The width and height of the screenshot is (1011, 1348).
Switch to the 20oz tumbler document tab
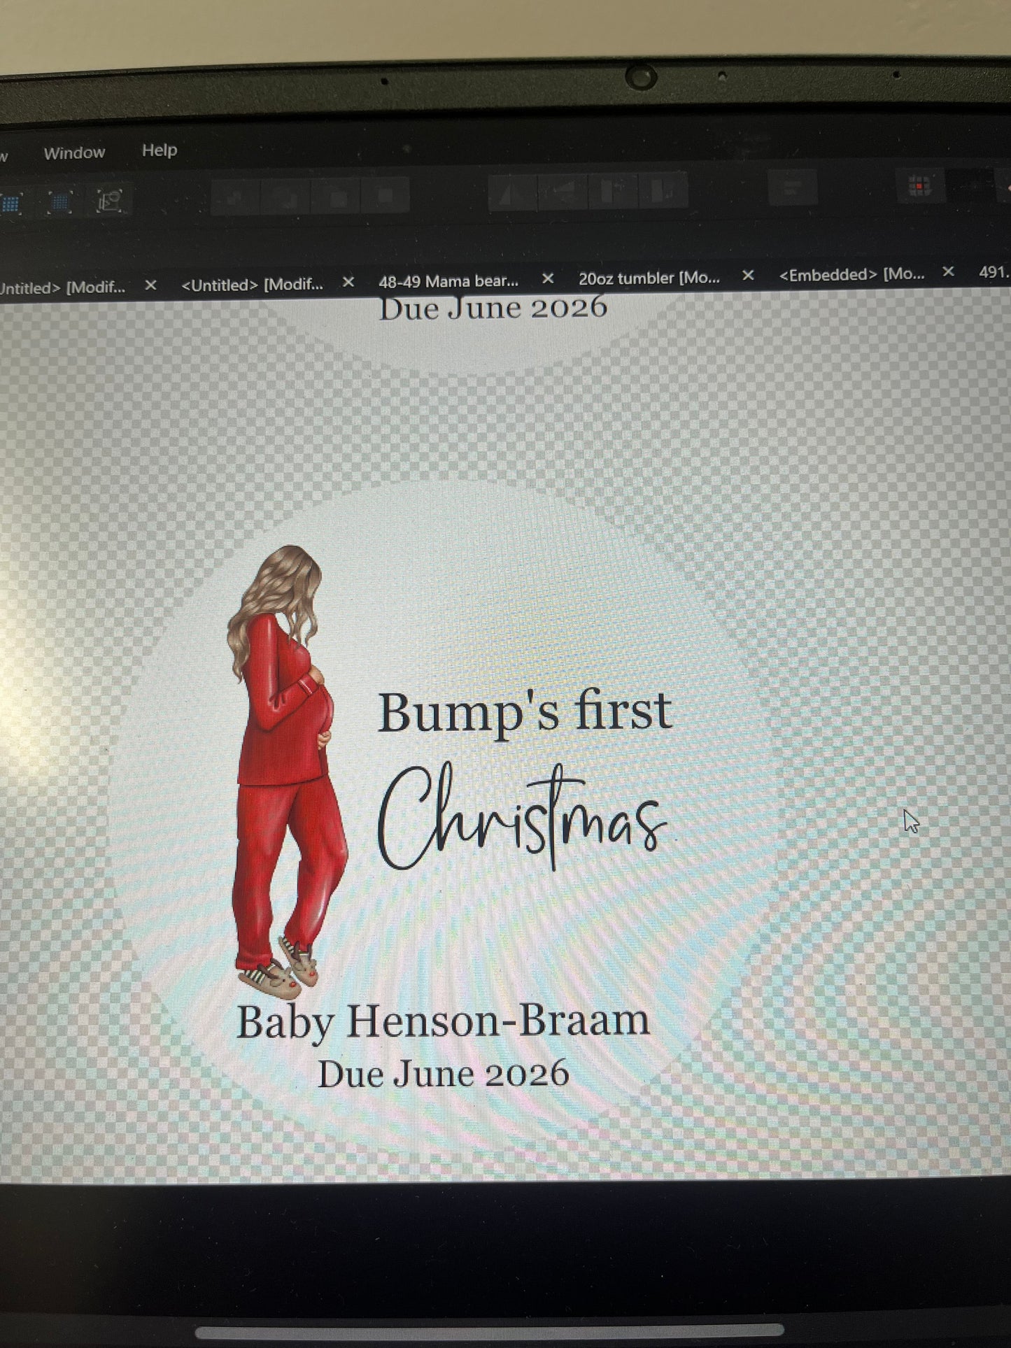pos(648,278)
